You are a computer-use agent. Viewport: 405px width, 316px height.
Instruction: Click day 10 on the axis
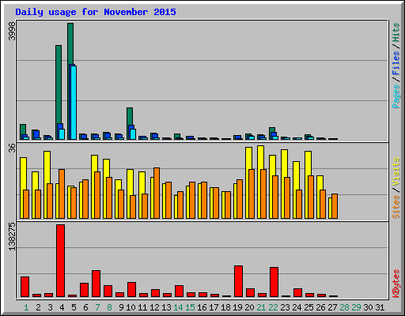click(x=131, y=307)
